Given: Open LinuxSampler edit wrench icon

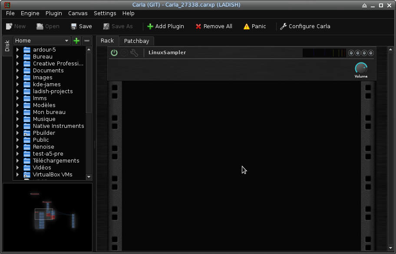Looking at the screenshot, I should tap(134, 53).
